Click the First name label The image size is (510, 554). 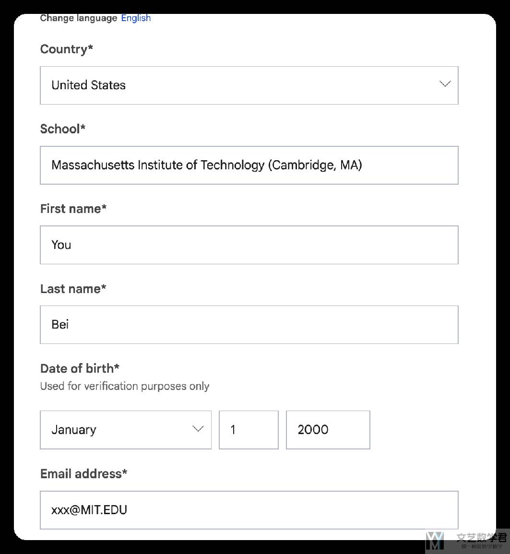(x=73, y=209)
